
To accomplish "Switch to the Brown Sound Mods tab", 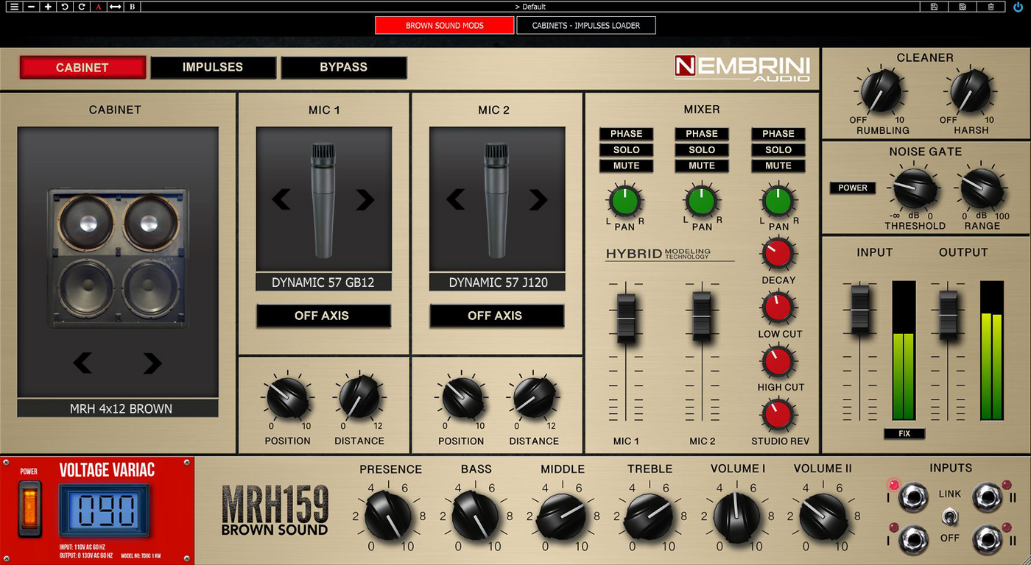I will click(x=444, y=26).
